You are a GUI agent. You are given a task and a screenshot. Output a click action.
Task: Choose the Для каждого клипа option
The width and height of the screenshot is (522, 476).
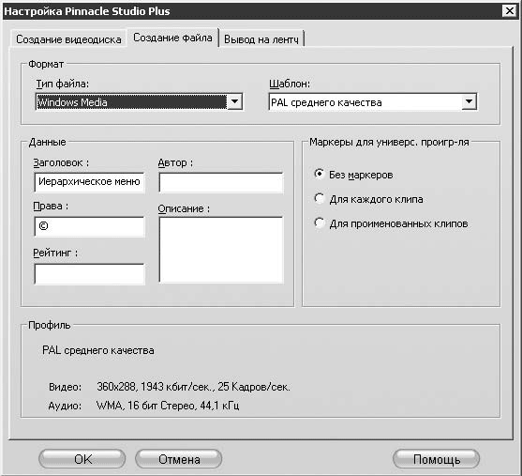[x=319, y=198]
